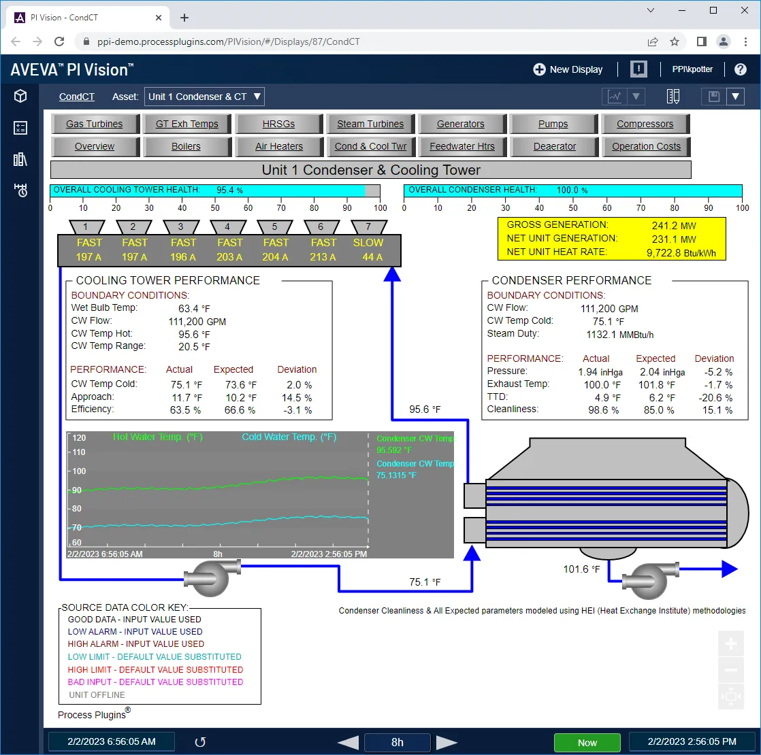Open a new browser tab
The height and width of the screenshot is (755, 761).
pyautogui.click(x=184, y=18)
